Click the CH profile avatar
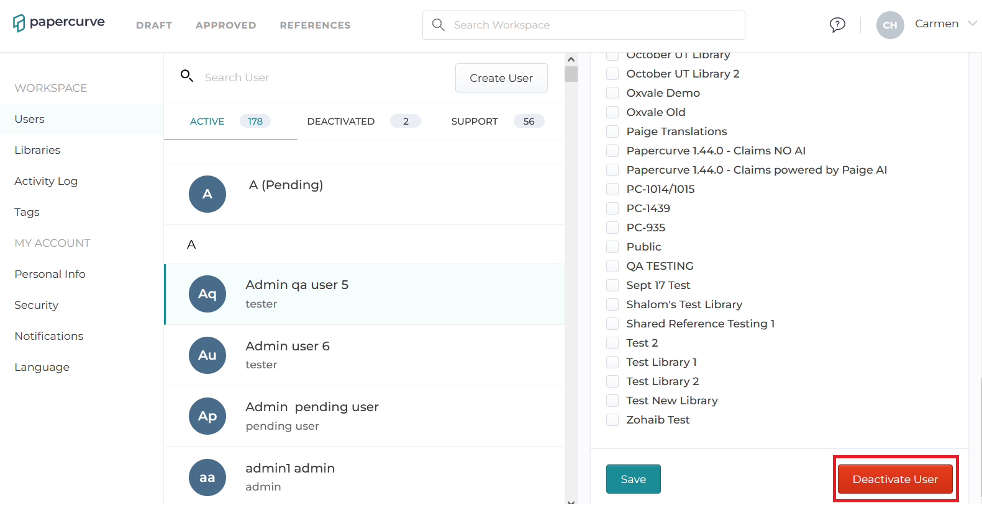Viewport: 982px width, 506px height. click(x=890, y=25)
